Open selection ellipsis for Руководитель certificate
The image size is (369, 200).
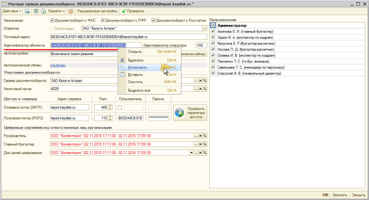click(x=196, y=136)
